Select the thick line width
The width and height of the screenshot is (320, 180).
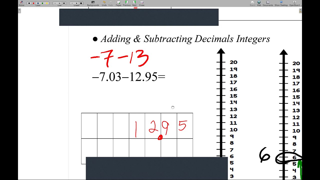pos(64,3)
